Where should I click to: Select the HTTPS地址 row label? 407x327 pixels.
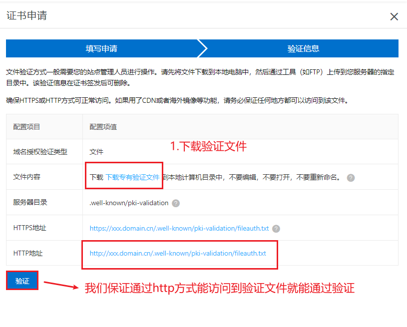pyautogui.click(x=29, y=228)
